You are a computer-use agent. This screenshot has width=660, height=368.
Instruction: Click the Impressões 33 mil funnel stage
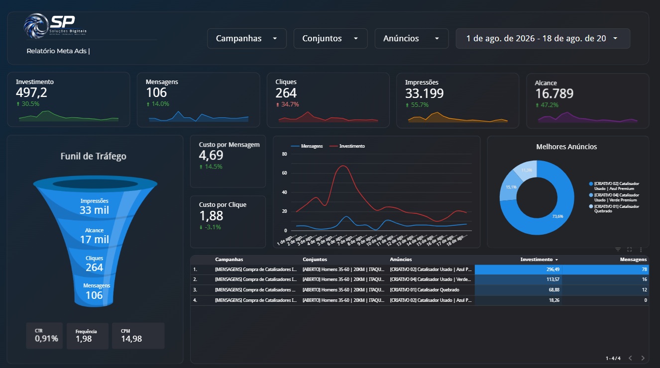95,206
